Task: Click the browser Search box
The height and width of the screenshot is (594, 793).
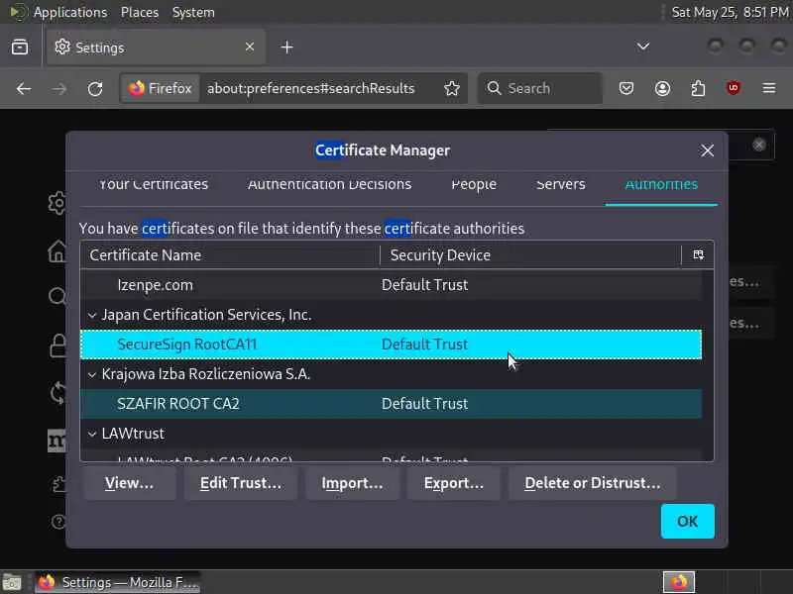Action: point(540,89)
